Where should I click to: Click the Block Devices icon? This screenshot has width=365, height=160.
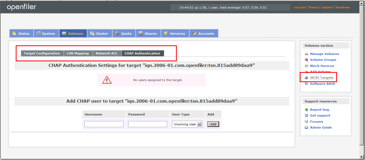(306, 66)
